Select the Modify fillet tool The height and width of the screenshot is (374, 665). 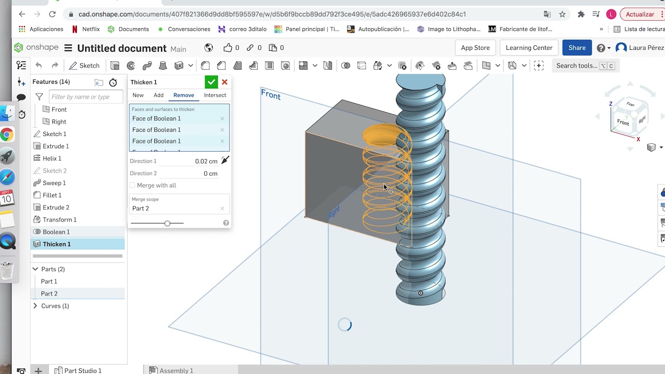(x=420, y=65)
